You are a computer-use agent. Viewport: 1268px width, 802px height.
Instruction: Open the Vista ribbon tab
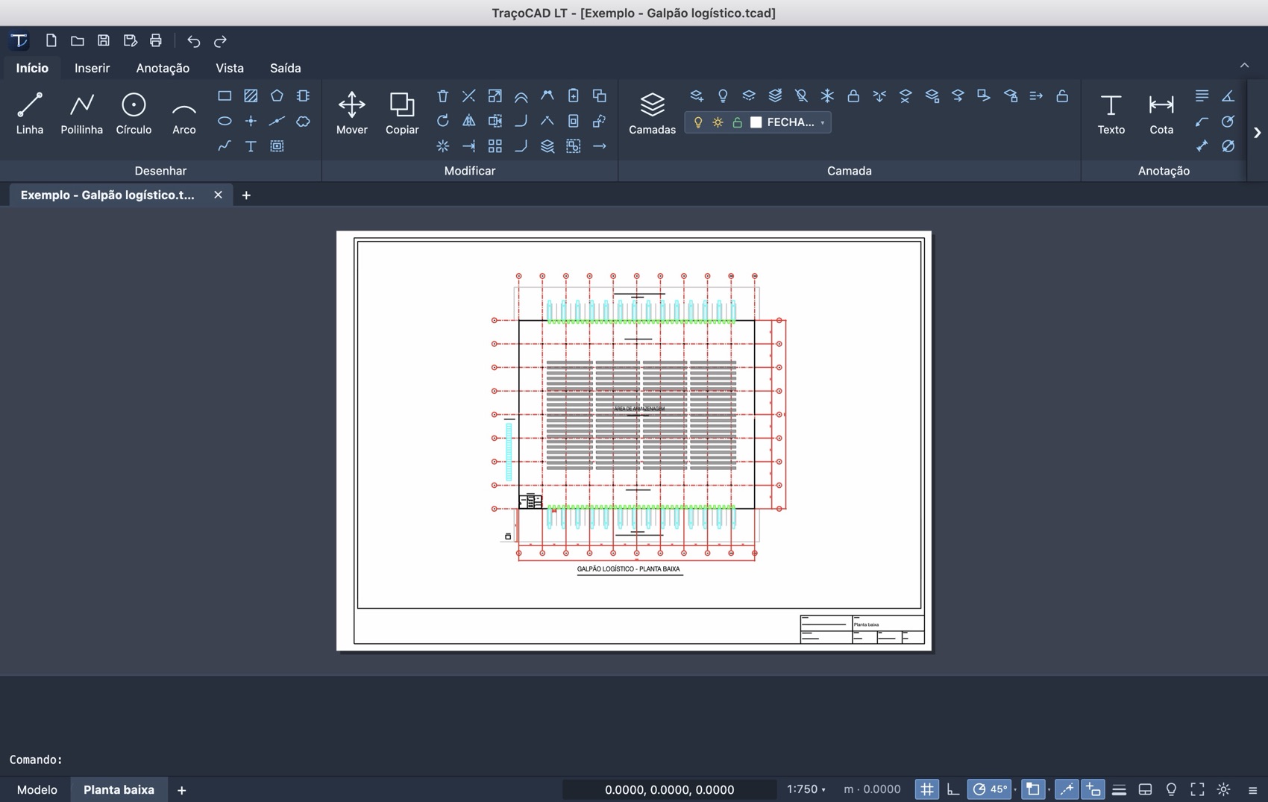[x=230, y=68]
